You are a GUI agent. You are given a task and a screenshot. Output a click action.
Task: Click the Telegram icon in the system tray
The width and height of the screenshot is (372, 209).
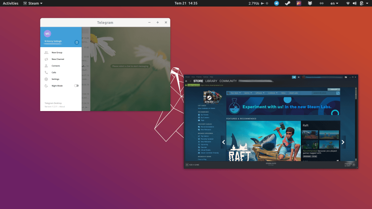pyautogui.click(x=277, y=3)
